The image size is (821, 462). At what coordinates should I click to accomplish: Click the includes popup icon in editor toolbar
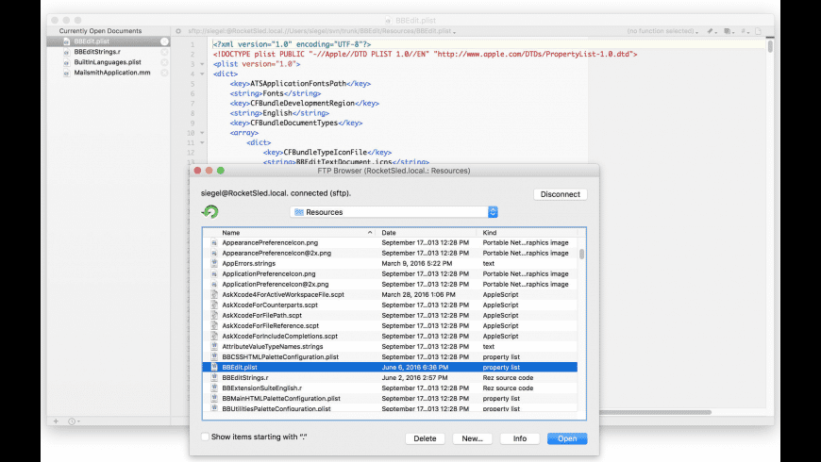(x=729, y=31)
